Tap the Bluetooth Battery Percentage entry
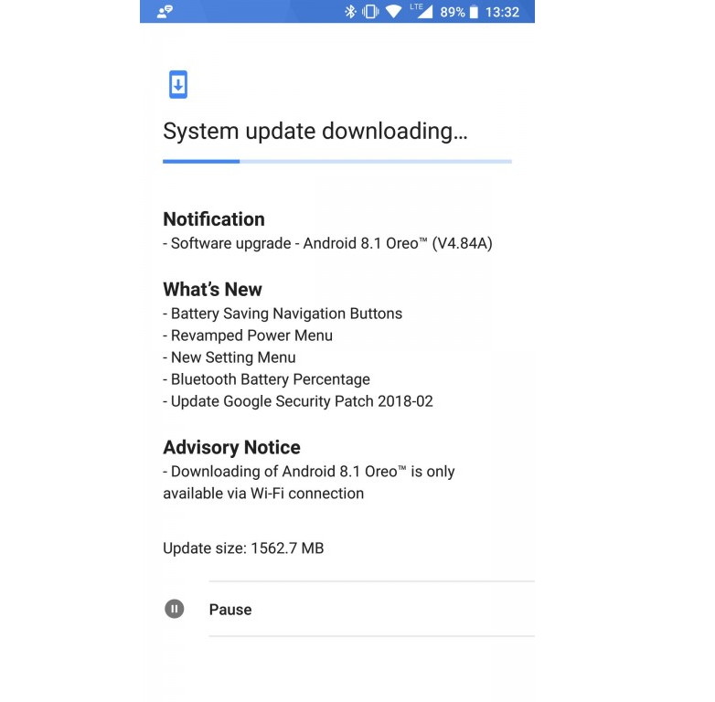The image size is (715, 702). [266, 379]
